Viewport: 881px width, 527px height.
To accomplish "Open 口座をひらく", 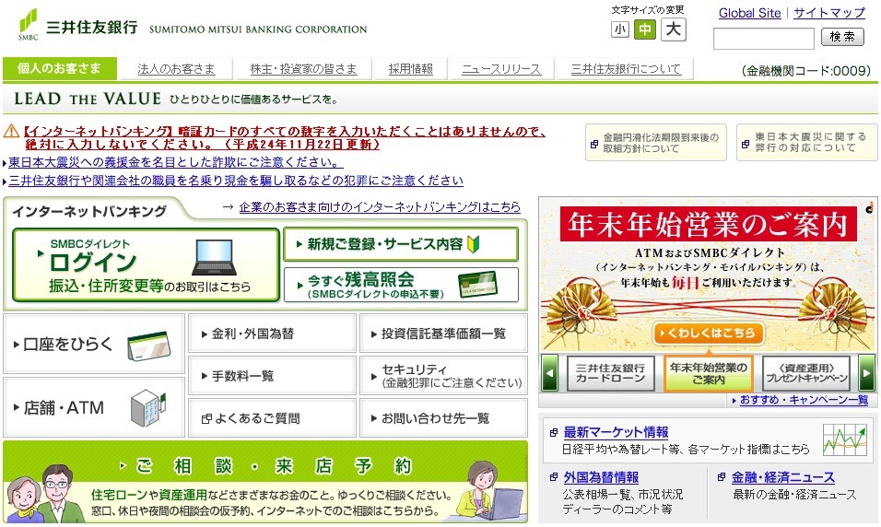I will (x=94, y=344).
